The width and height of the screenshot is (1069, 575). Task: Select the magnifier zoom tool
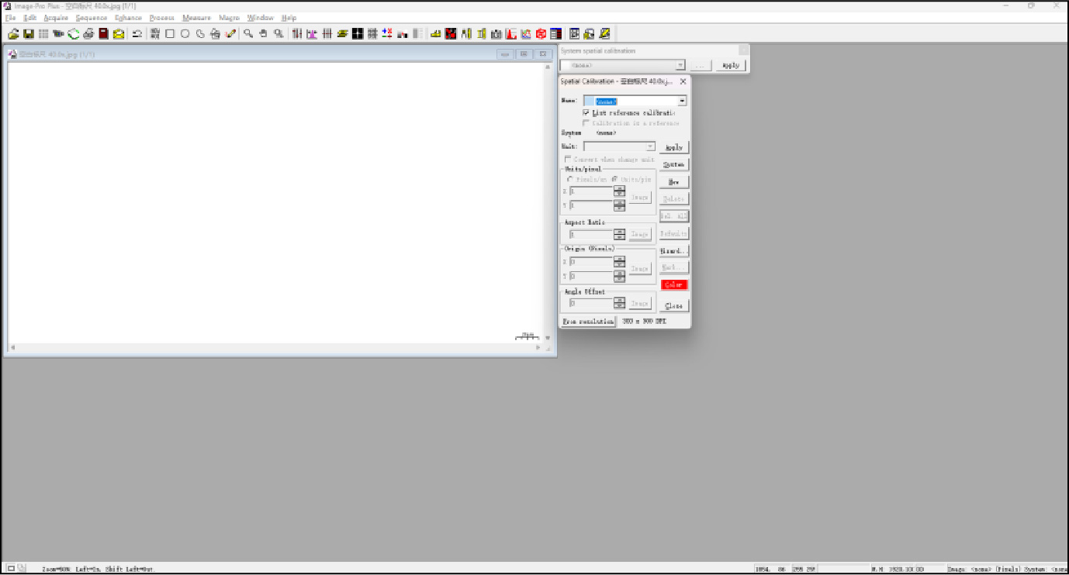[248, 34]
